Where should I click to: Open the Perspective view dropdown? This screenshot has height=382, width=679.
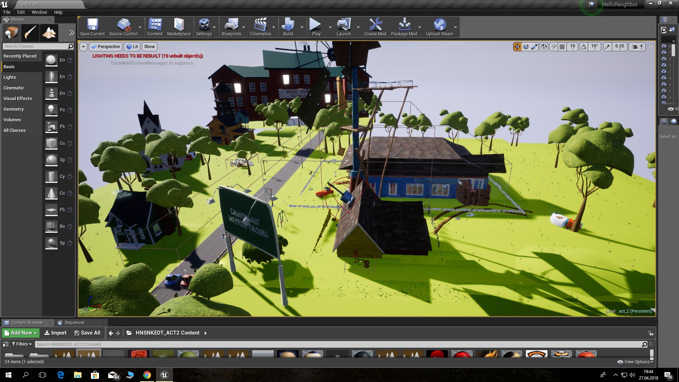[x=105, y=47]
